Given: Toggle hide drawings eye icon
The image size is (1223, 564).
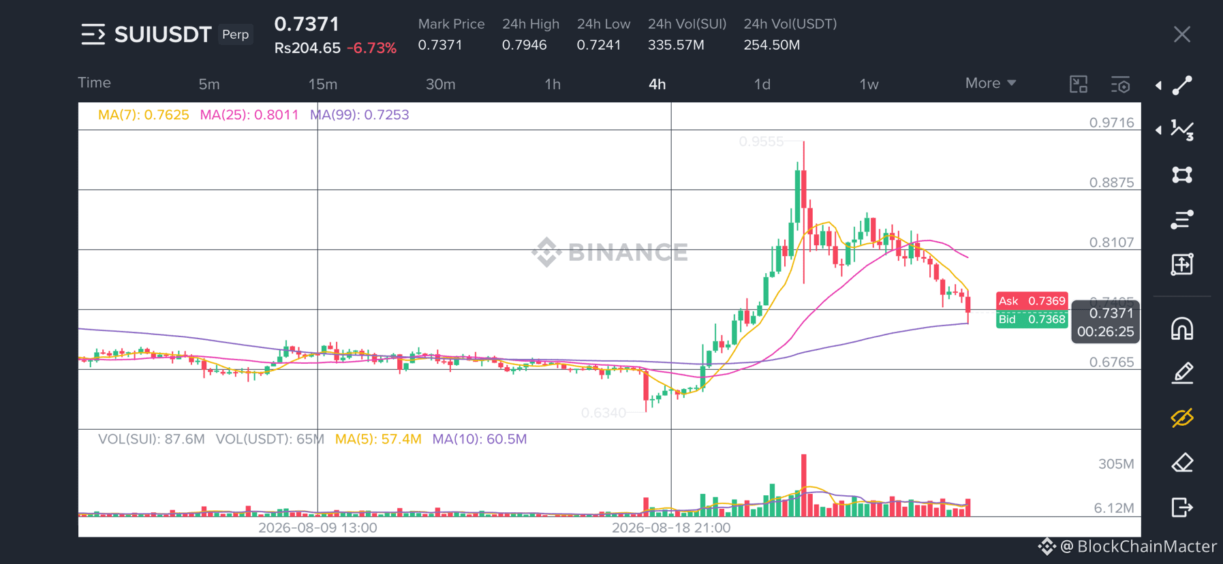Looking at the screenshot, I should [x=1182, y=418].
